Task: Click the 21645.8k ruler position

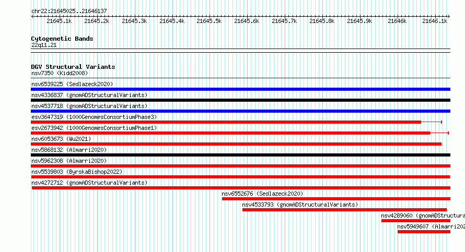Action: coord(322,21)
